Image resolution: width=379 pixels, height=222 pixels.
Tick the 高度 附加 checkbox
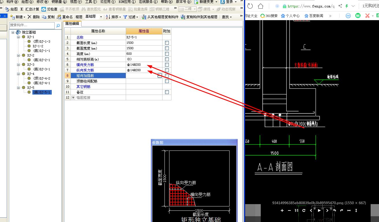167,54
